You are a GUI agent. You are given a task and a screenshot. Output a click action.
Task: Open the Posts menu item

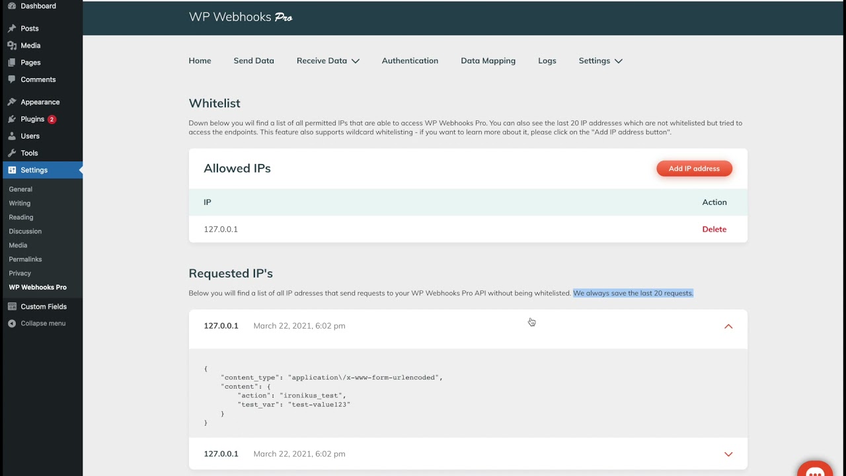(30, 28)
